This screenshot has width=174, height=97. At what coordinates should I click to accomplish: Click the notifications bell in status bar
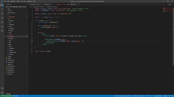172,96
